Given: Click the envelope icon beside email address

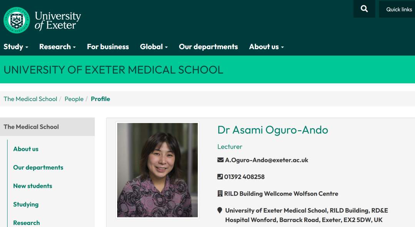Looking at the screenshot, I should [x=220, y=160].
